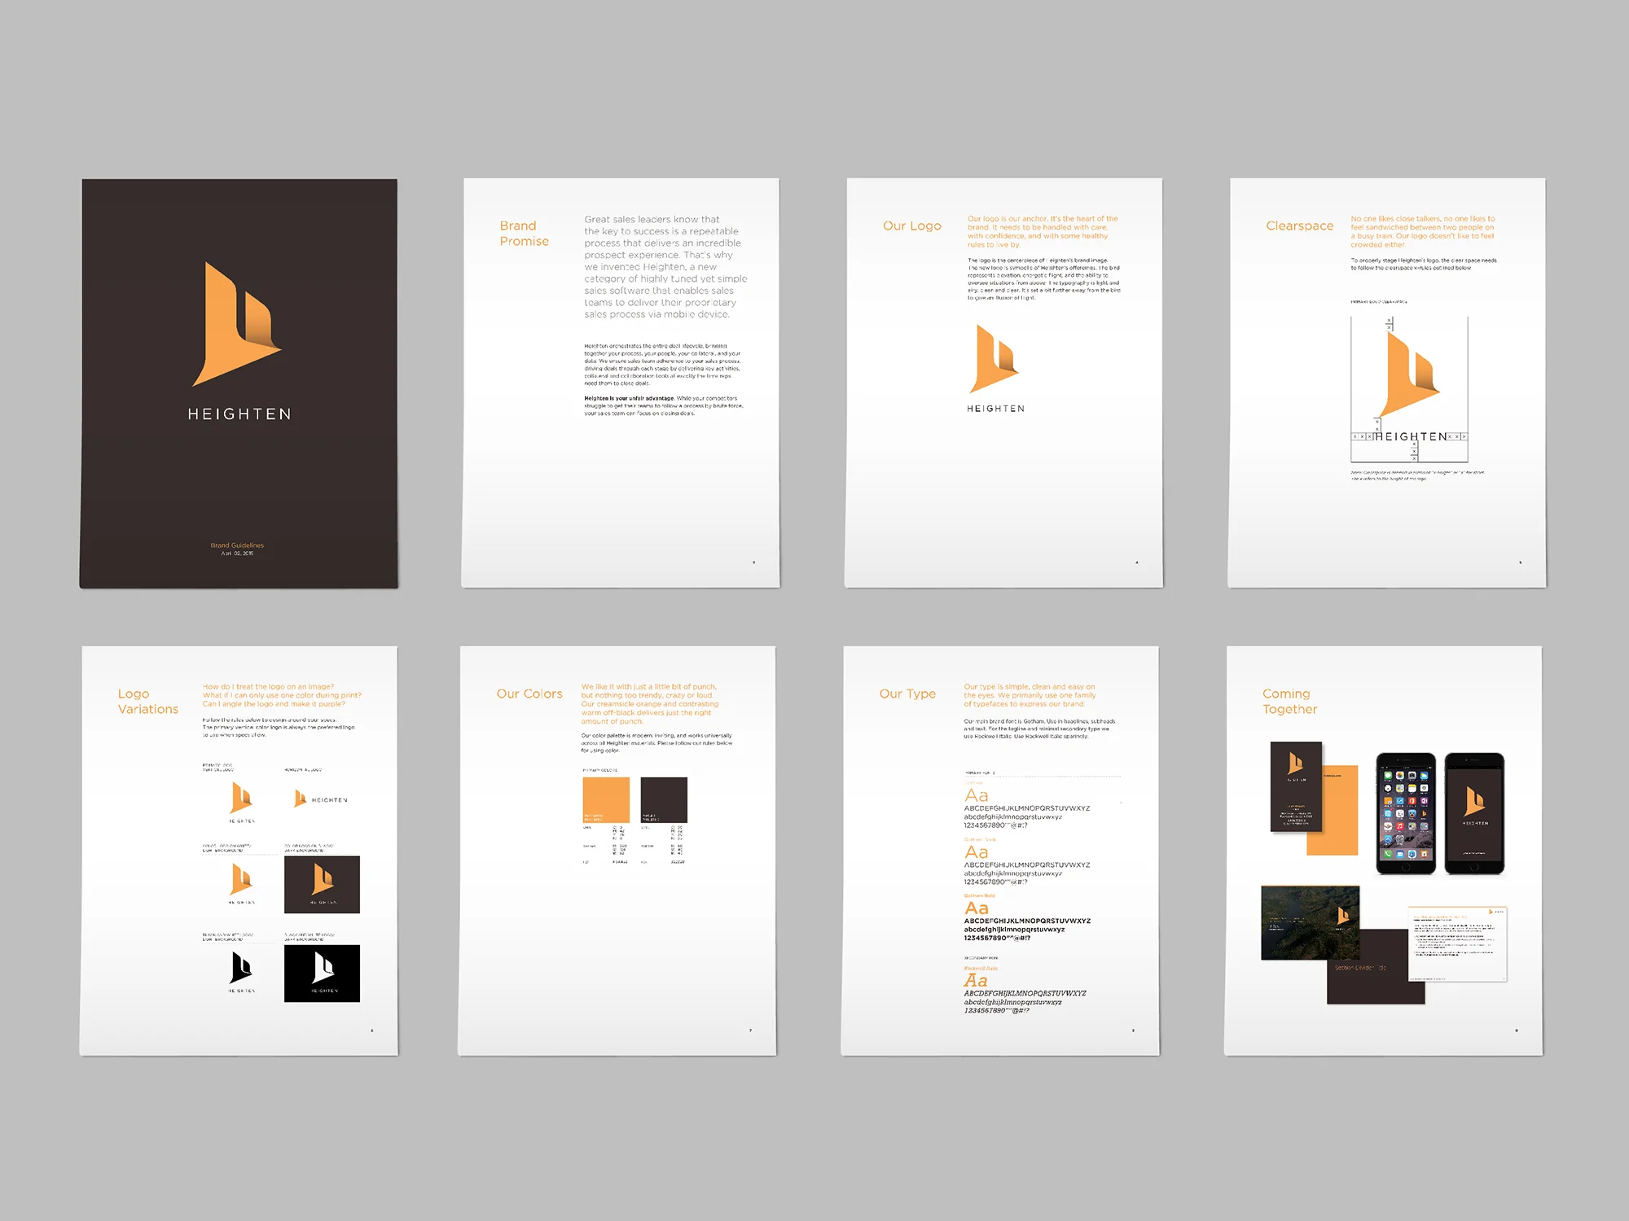Click the Brand Guidelines text on cover
The width and height of the screenshot is (1629, 1221).
click(237, 545)
